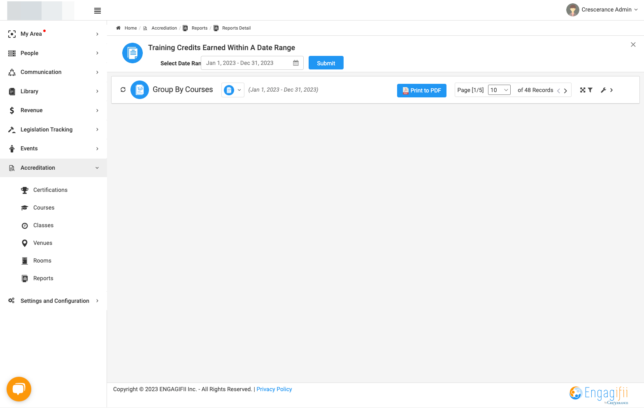Expand the People menu
The image size is (644, 408).
click(53, 53)
